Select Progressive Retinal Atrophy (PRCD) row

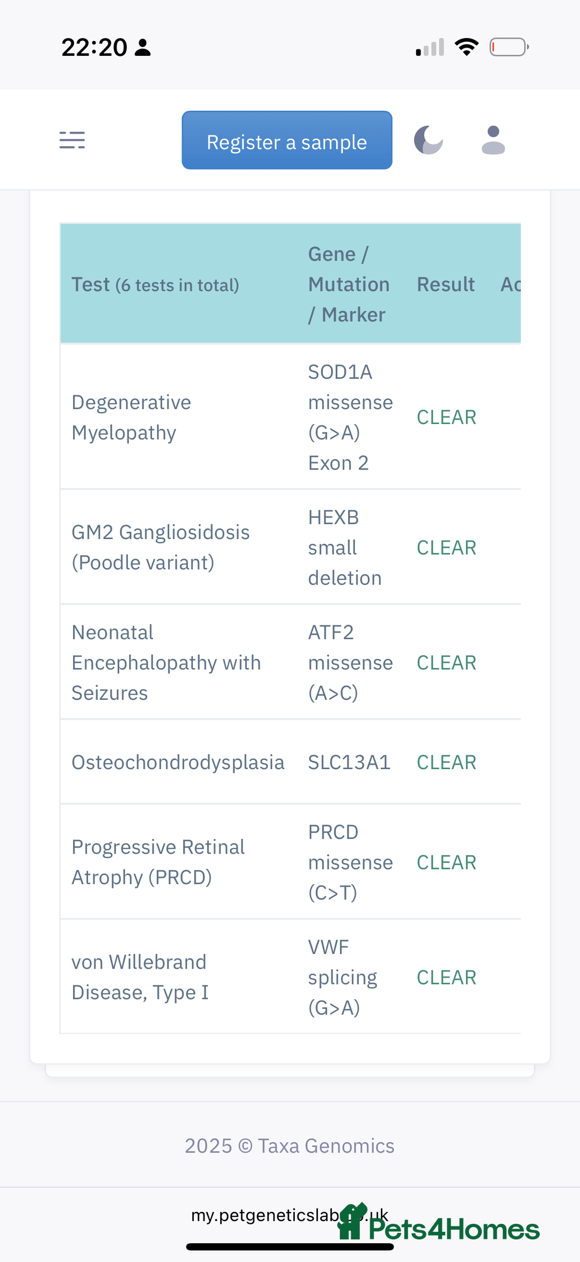pos(291,862)
